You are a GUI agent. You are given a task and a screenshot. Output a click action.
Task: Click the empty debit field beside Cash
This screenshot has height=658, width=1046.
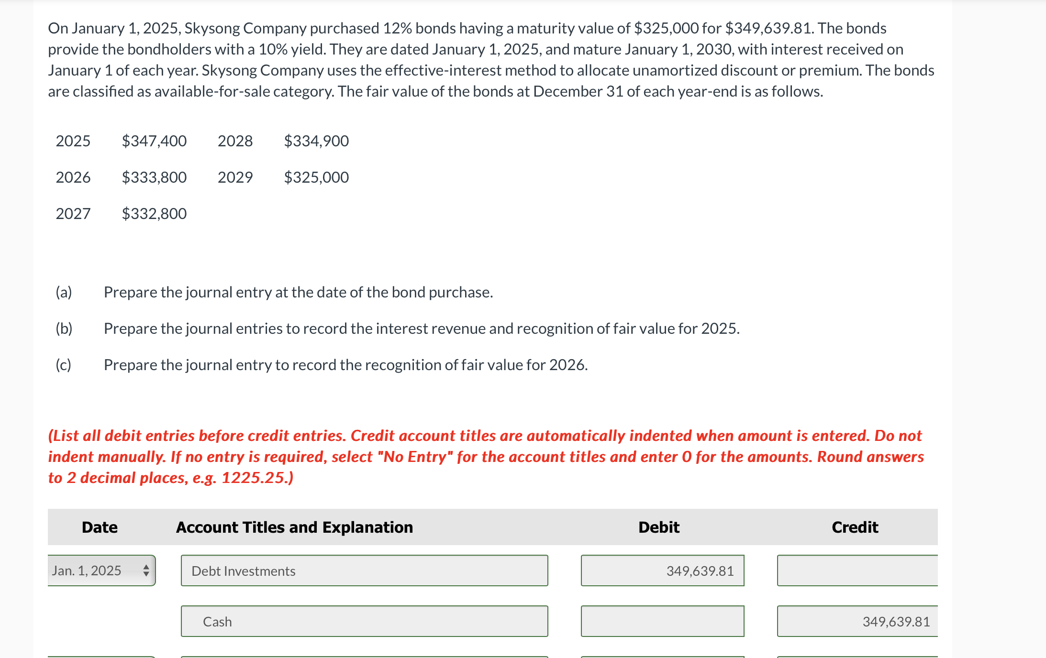[663, 621]
